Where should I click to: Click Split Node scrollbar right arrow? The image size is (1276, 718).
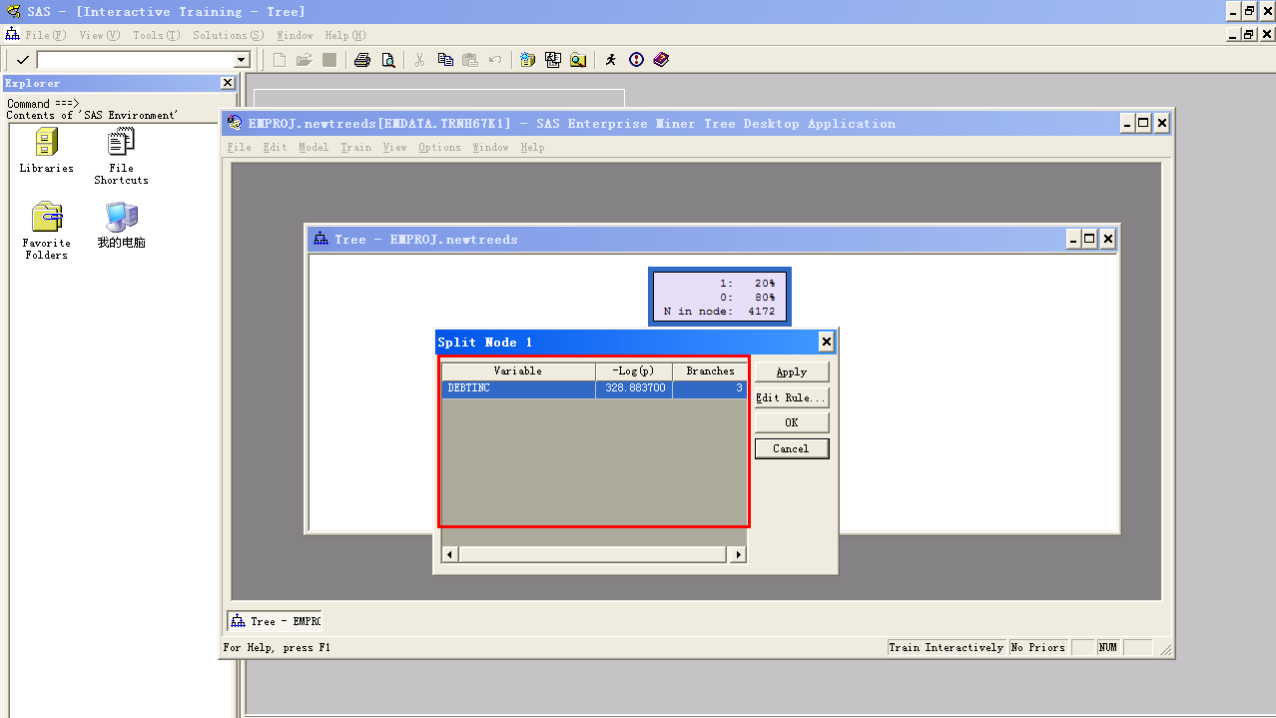739,554
